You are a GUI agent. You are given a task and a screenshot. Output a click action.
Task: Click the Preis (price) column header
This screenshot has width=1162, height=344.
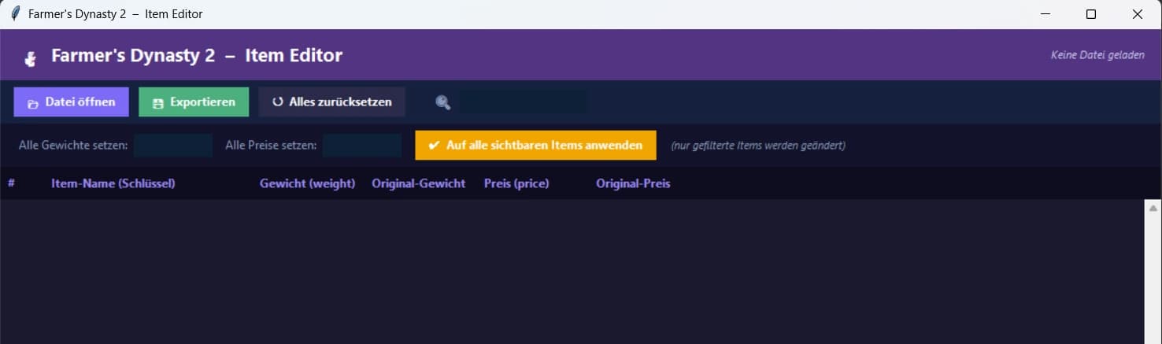click(x=516, y=183)
